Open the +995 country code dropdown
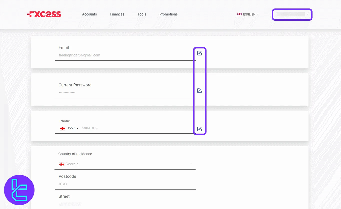This screenshot has width=341, height=209. pos(73,128)
